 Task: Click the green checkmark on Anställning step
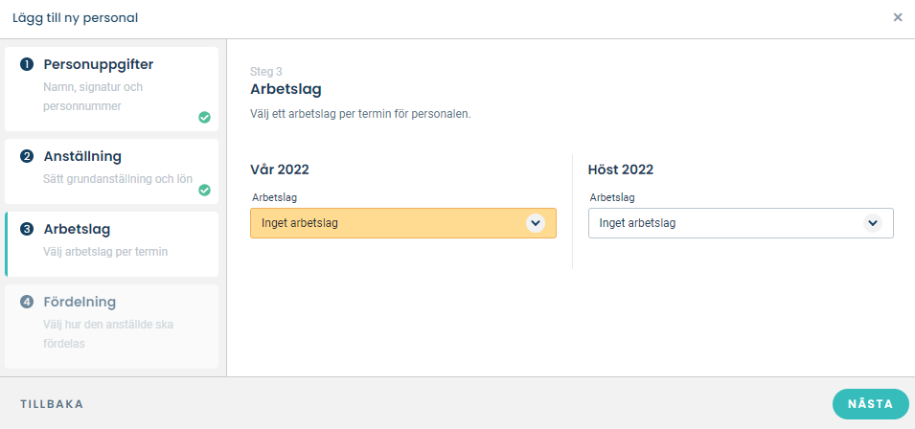[x=204, y=190]
